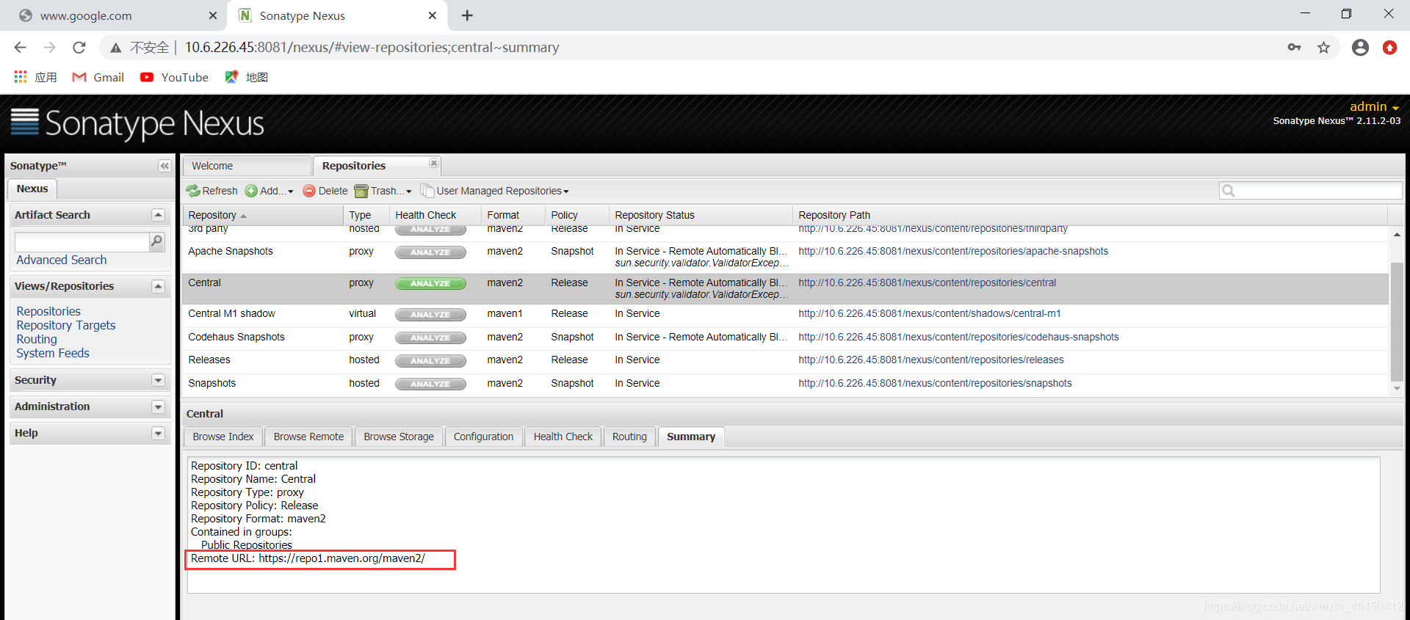Click Analyze button for Apache Snapshots

(430, 252)
